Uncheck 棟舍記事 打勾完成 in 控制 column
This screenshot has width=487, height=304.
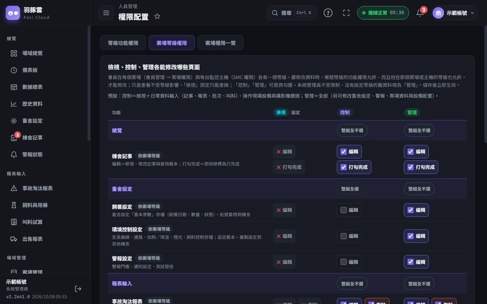click(x=354, y=167)
